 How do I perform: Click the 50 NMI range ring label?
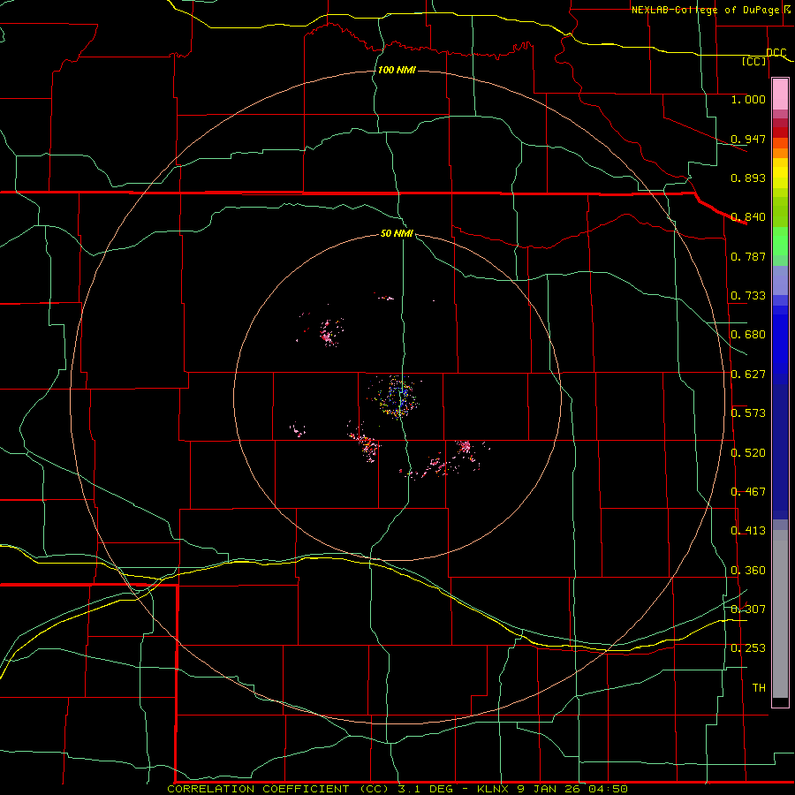397,233
